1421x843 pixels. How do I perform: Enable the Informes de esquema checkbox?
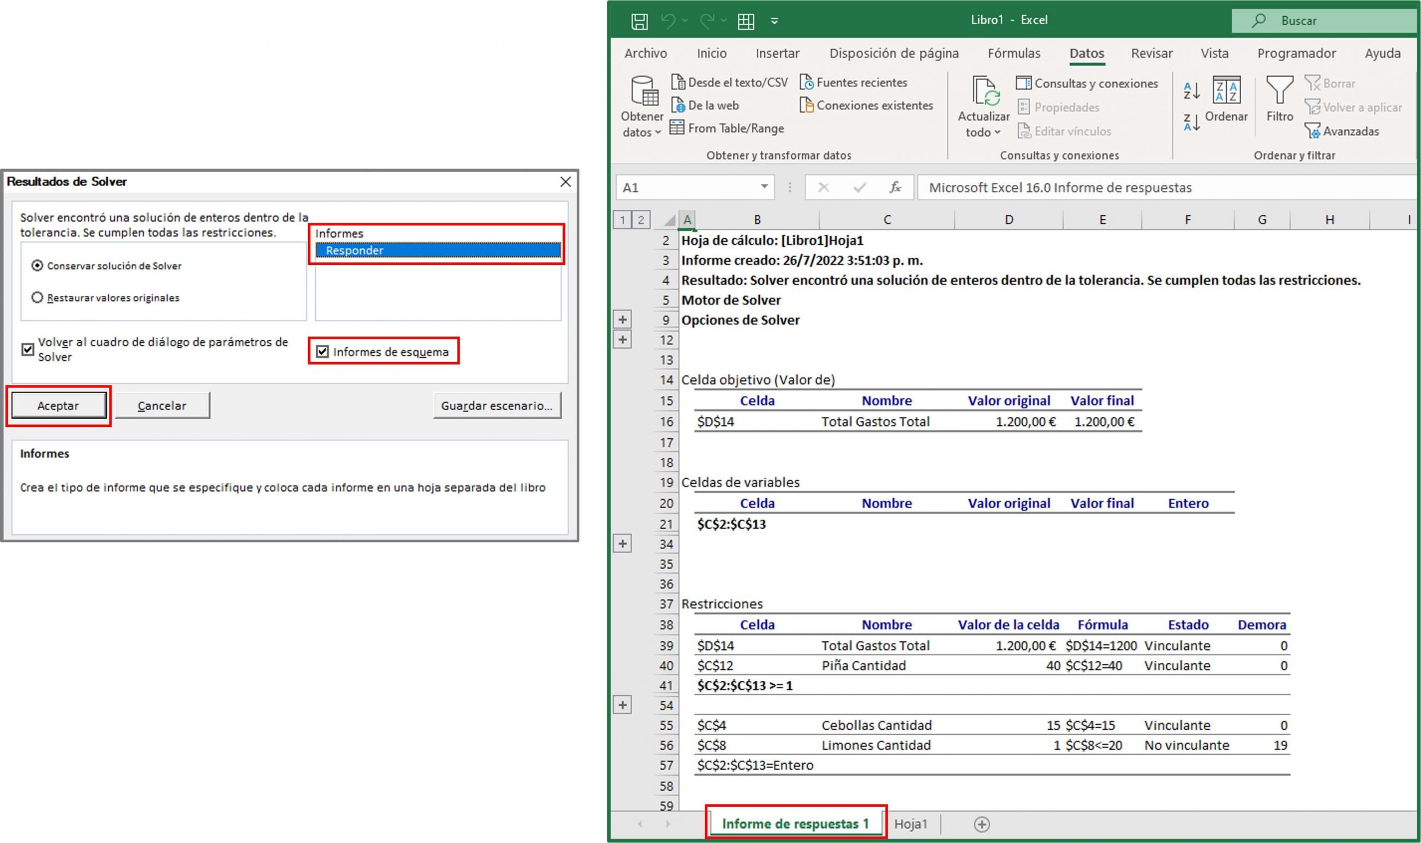tap(322, 352)
